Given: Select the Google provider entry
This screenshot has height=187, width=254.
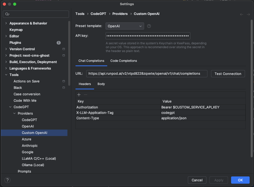Looking at the screenshot, I should point(28,152).
